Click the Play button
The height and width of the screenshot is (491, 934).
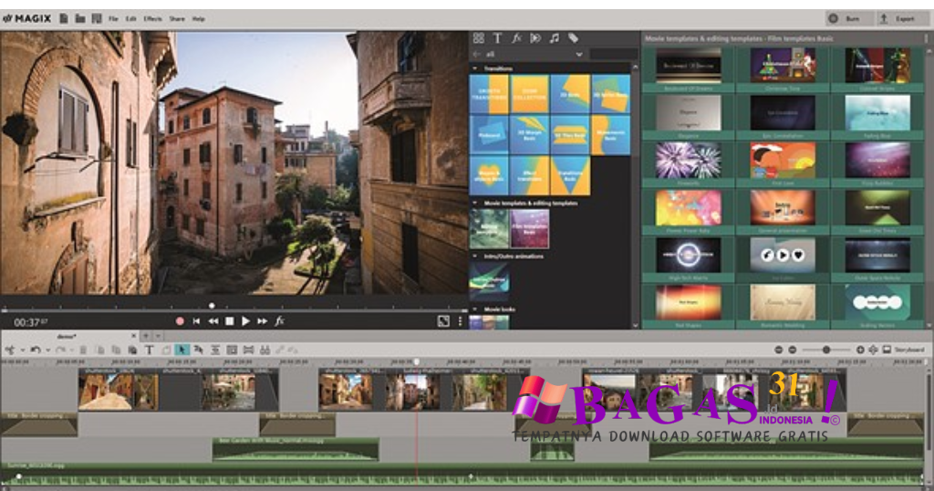pos(245,321)
